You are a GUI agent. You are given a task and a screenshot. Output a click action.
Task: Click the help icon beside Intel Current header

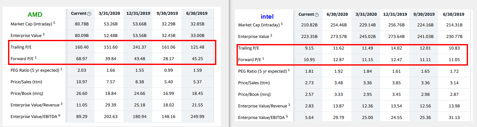point(317,14)
